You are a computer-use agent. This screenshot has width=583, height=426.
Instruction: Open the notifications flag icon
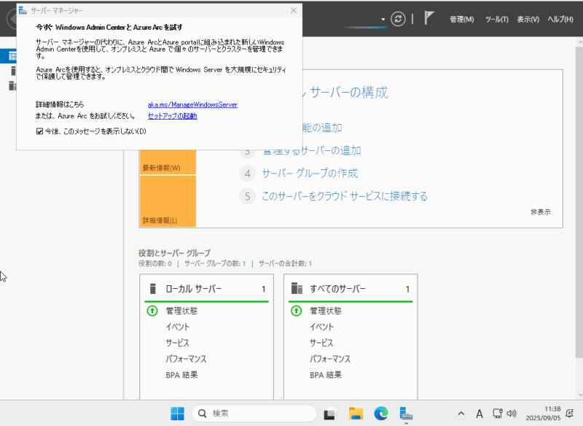[x=429, y=18]
